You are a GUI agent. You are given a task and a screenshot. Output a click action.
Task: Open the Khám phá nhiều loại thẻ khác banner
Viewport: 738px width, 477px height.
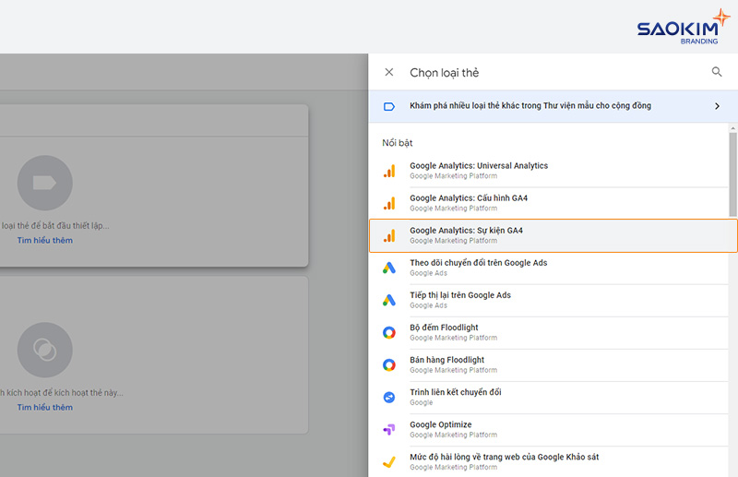tap(553, 106)
